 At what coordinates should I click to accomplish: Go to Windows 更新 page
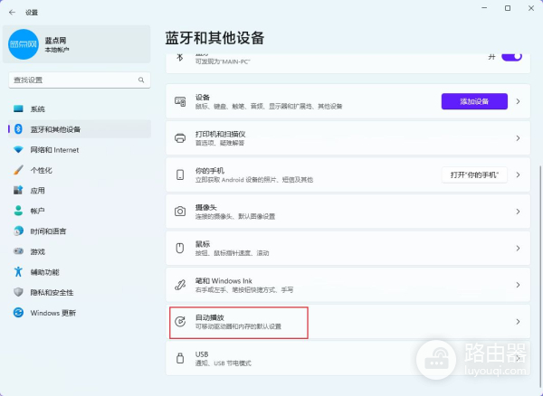click(80, 313)
